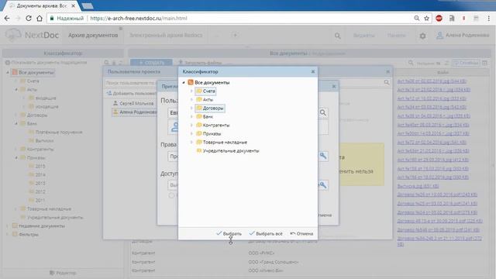The height and width of the screenshot is (279, 496).
Task: Open the Виджеты menu
Action: pyautogui.click(x=364, y=36)
